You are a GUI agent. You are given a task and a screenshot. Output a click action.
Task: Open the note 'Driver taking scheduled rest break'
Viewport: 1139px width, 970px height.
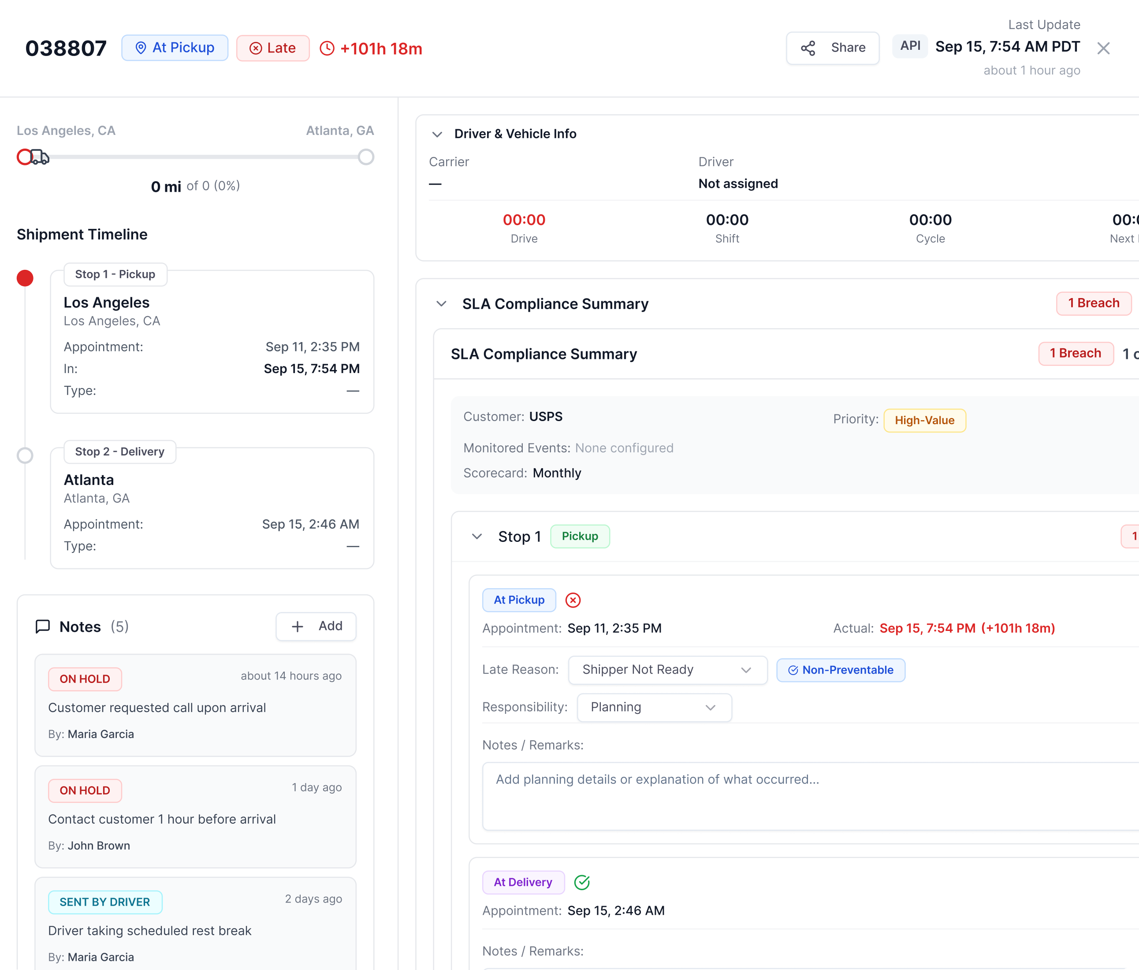(195, 924)
